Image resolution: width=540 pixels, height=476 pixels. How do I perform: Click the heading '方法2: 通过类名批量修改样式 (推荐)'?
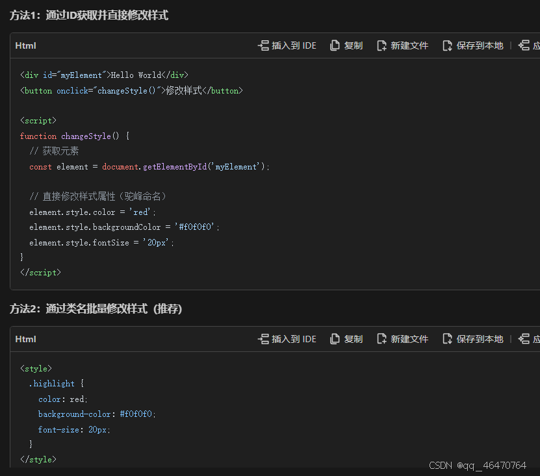coord(96,308)
